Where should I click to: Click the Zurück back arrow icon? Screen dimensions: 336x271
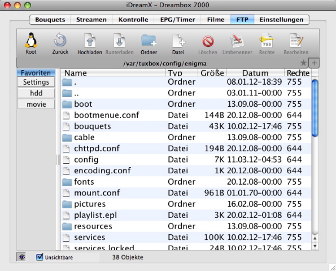[60, 40]
